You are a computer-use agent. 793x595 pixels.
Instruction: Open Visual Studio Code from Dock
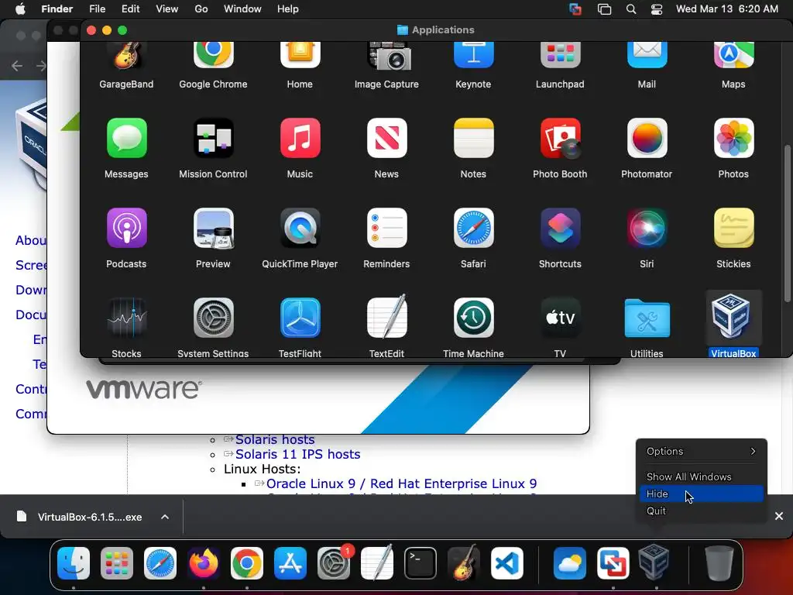[507, 563]
